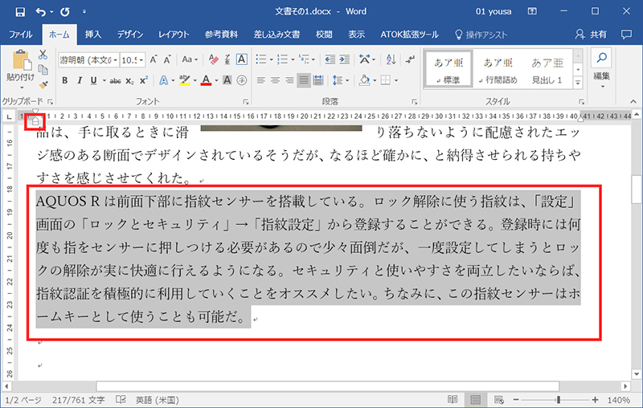Open the font size dropdown 10.5
This screenshot has width=643, height=408.
141,60
